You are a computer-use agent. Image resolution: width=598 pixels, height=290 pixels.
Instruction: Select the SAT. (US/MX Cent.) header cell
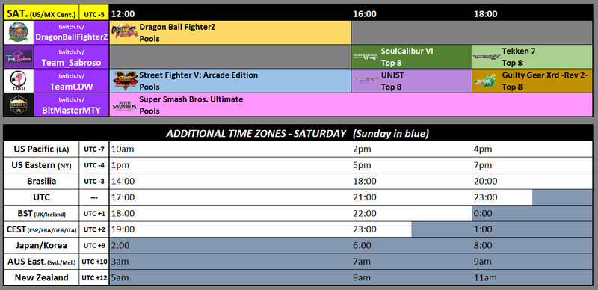click(41, 13)
